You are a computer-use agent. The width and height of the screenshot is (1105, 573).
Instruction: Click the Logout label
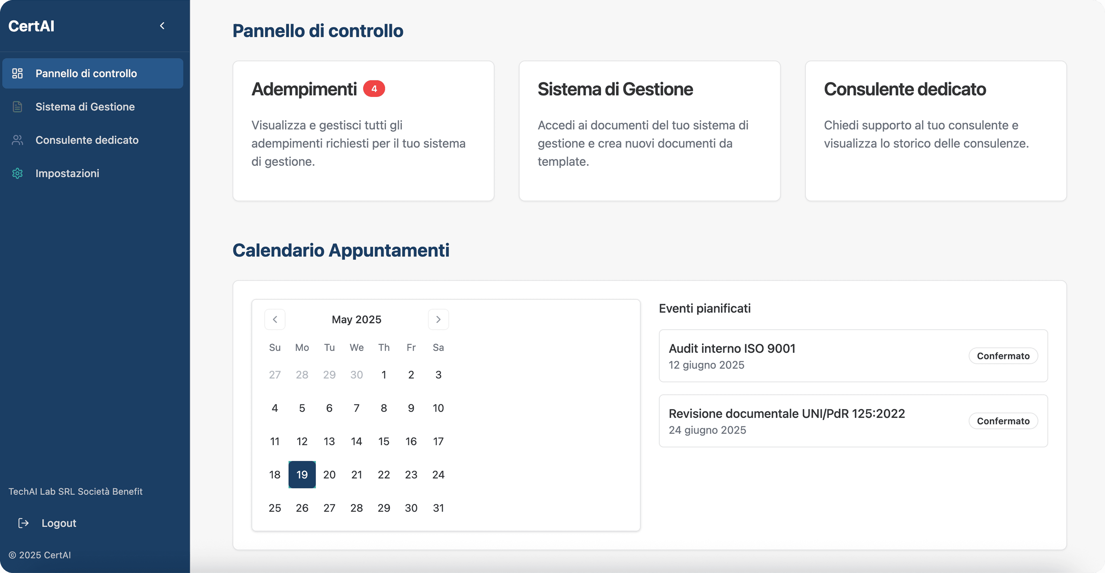[59, 523]
